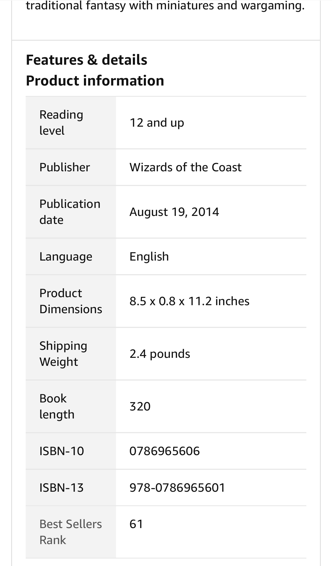Select the Language row label
The height and width of the screenshot is (566, 332).
coord(66,257)
